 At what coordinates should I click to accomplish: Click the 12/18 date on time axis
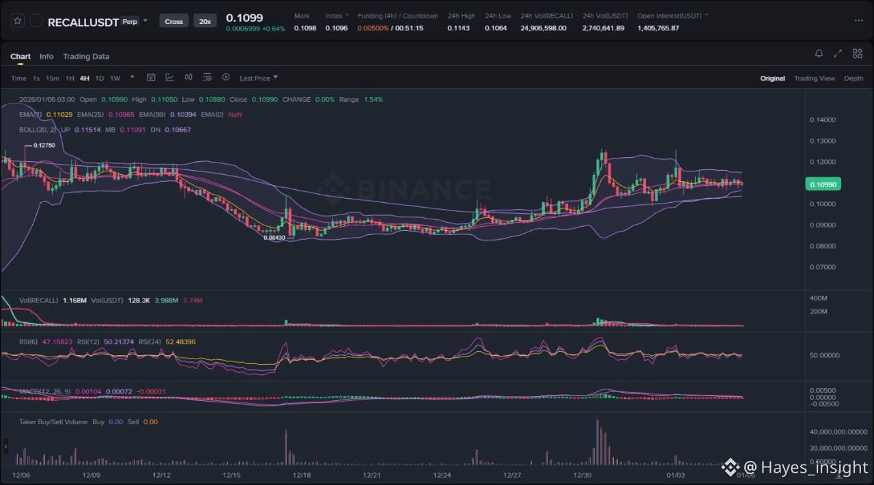pos(302,475)
